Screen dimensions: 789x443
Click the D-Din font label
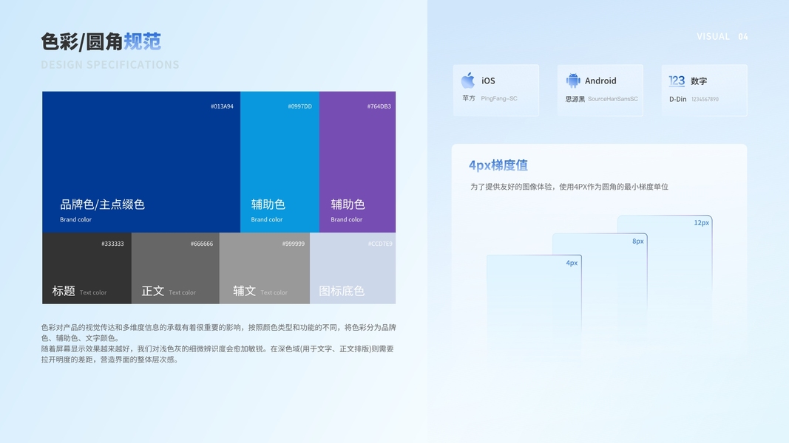678,99
